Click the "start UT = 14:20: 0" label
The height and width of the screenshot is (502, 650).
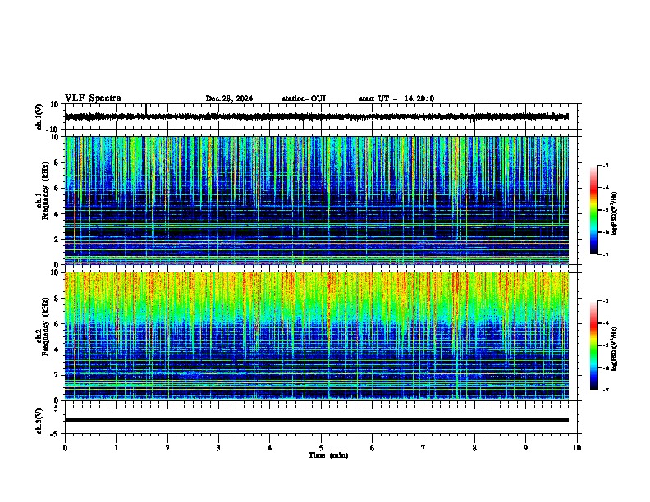coord(396,98)
